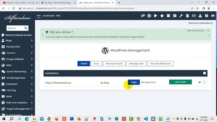Click the search magnifier icon in sidebar
This screenshot has height=122, width=217.
(26, 28)
